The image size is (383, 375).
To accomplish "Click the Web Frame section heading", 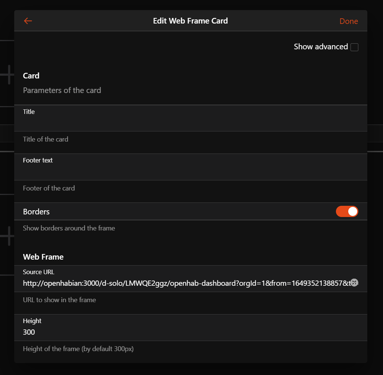I will coord(43,257).
